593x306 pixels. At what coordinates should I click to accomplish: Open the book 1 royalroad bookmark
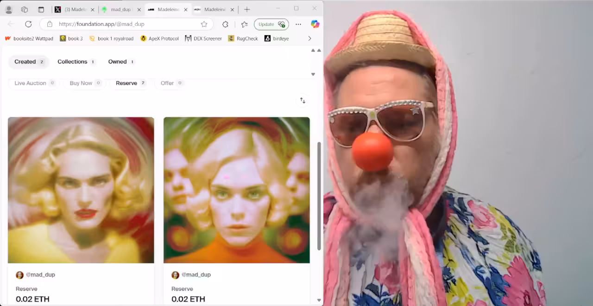(x=111, y=38)
